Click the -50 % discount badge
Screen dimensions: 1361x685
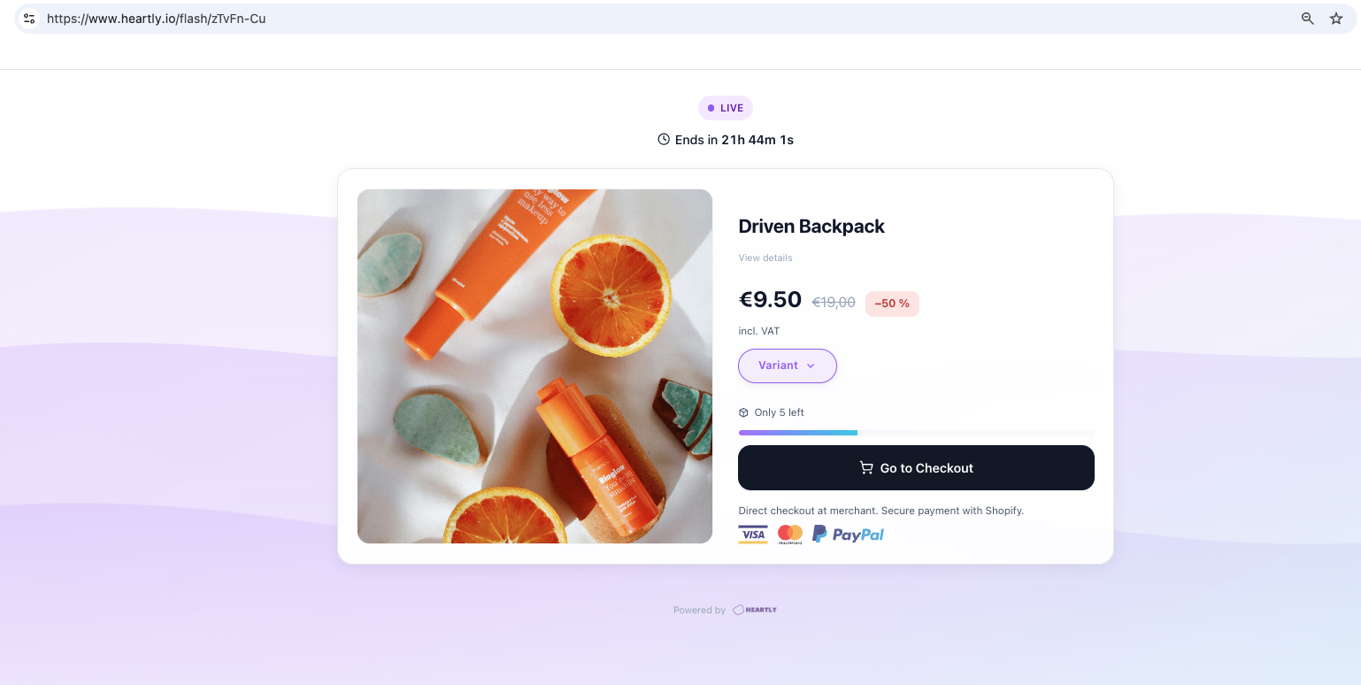[x=892, y=304]
